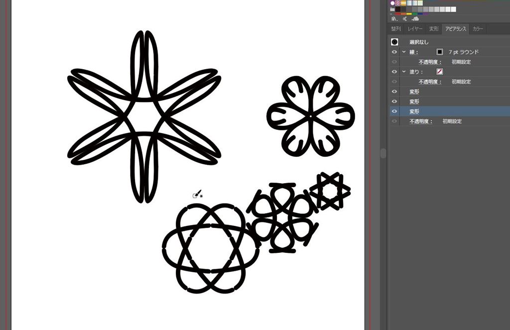Click the fill 'none' color box

440,72
